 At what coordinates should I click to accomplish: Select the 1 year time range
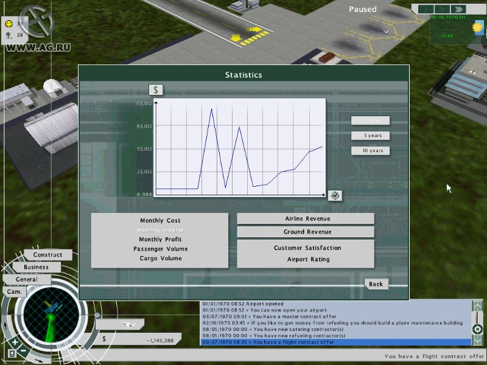(370, 120)
